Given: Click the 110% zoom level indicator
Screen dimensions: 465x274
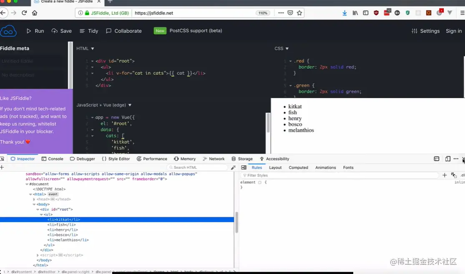Looking at the screenshot, I should click(263, 13).
